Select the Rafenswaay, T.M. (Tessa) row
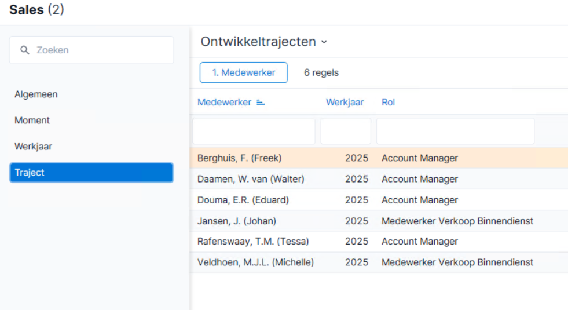The height and width of the screenshot is (310, 568). [x=379, y=242]
